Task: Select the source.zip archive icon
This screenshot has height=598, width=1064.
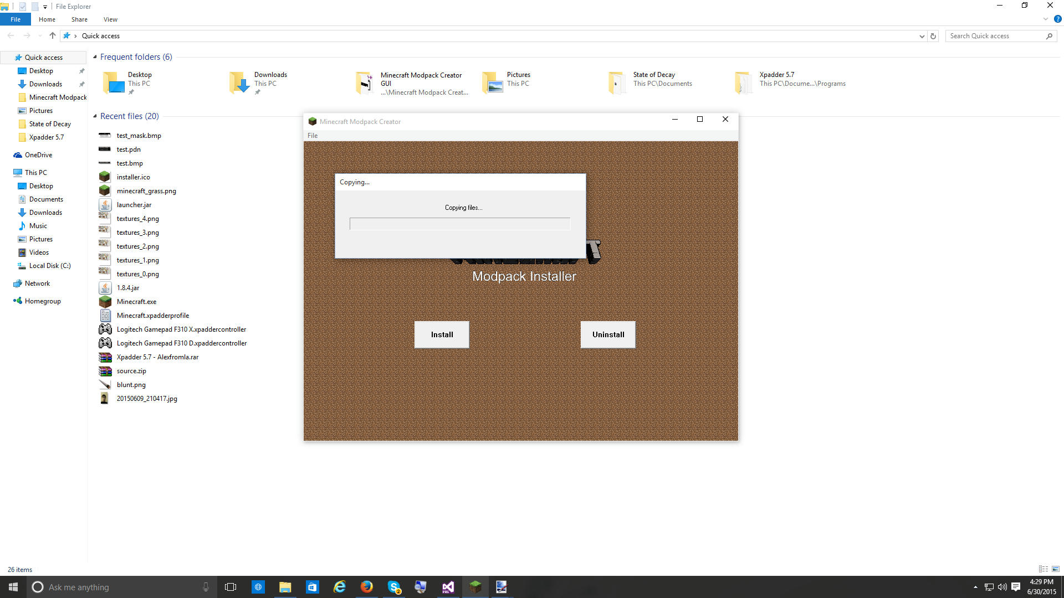Action: click(105, 371)
